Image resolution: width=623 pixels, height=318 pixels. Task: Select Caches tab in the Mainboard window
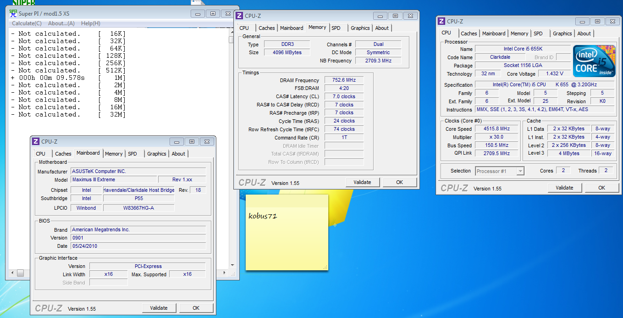pos(63,154)
